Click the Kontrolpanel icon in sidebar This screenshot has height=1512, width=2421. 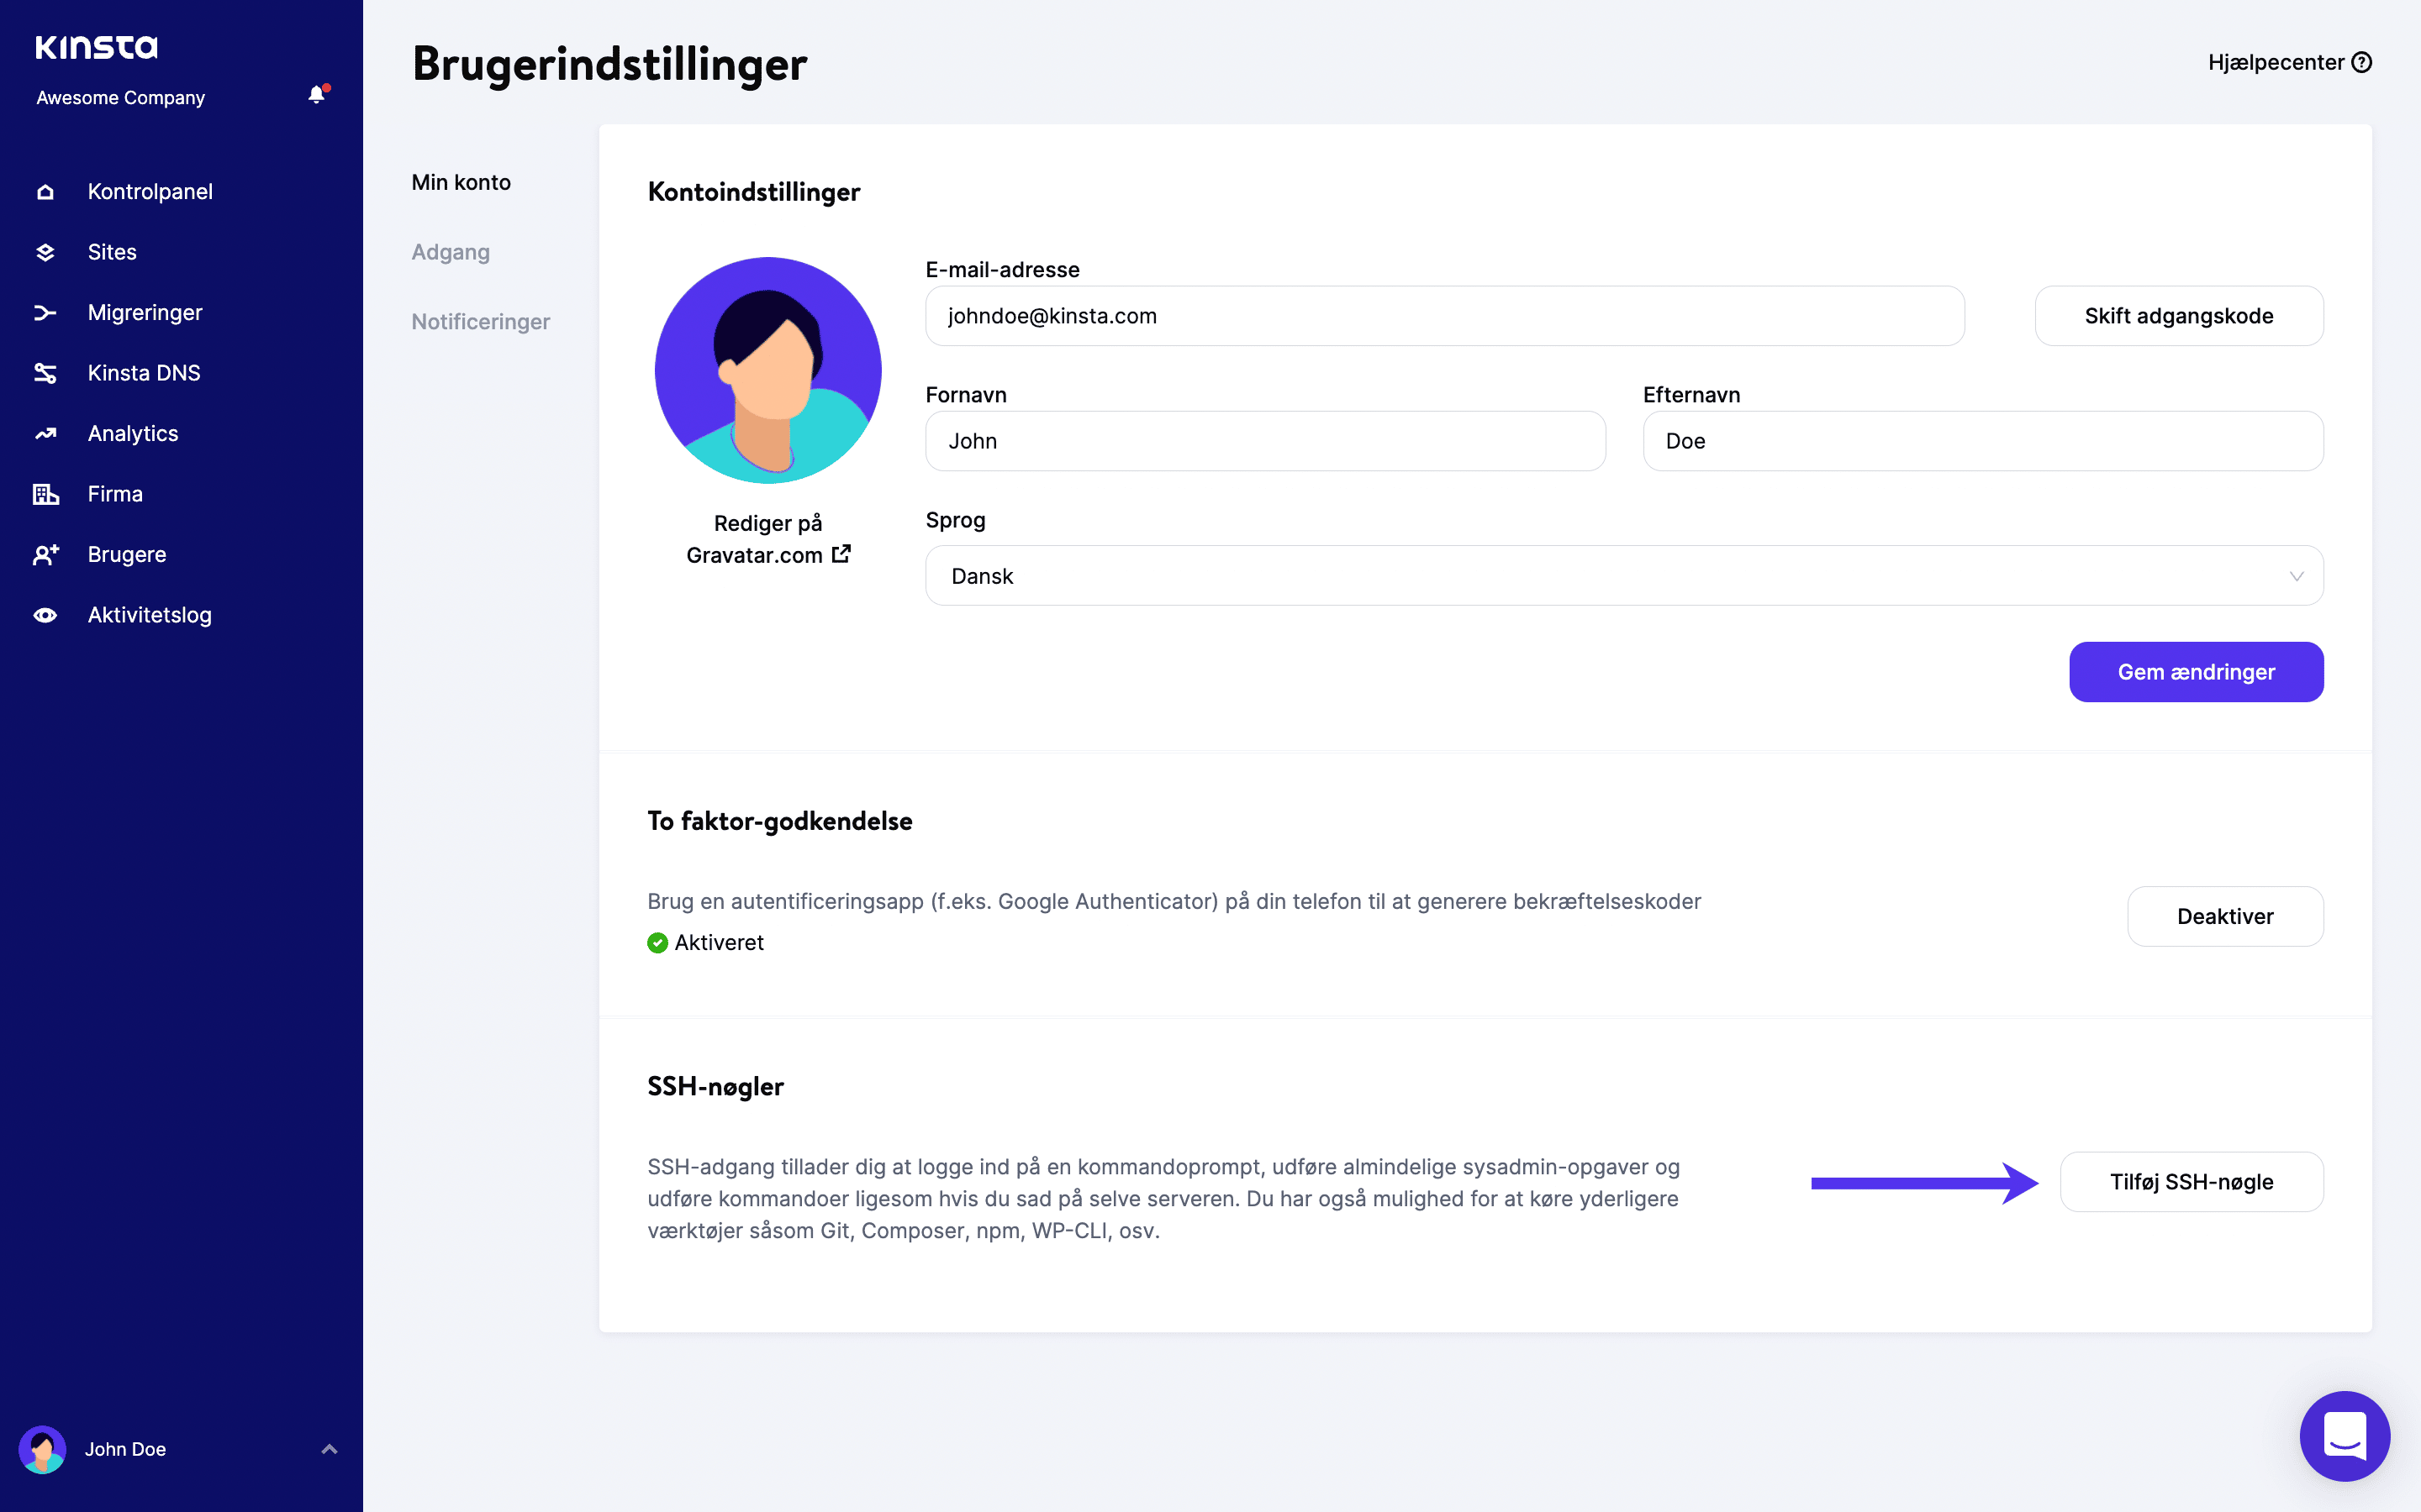[45, 192]
